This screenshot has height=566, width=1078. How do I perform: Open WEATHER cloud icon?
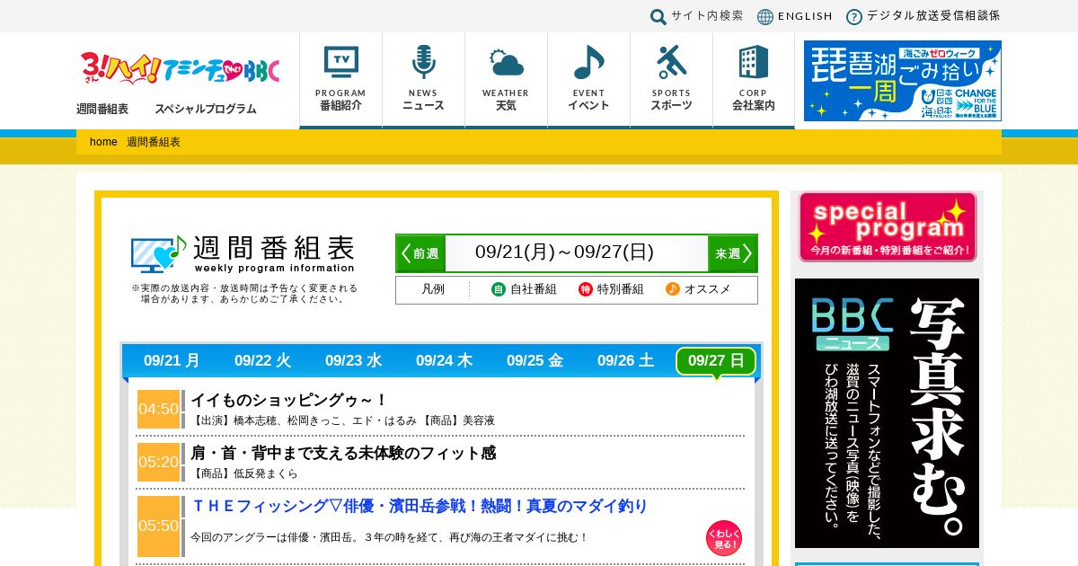506,63
